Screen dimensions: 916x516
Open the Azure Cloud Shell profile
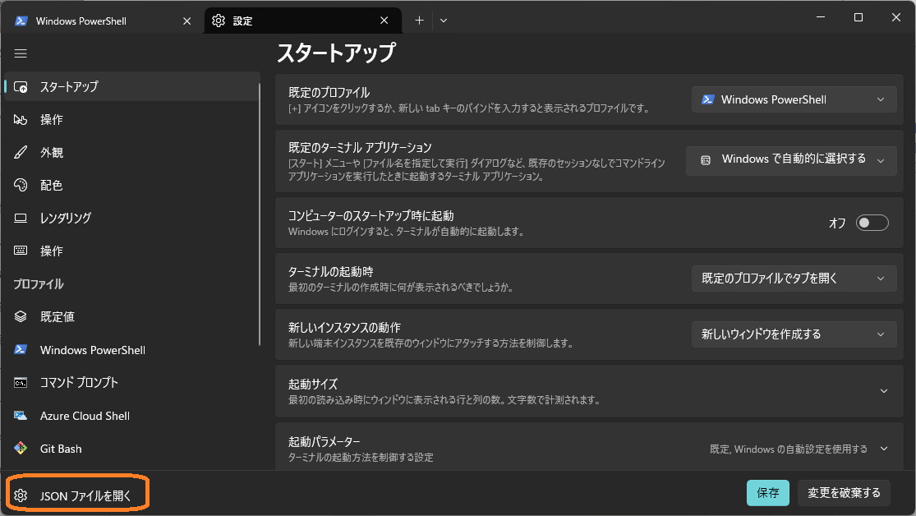click(132, 416)
